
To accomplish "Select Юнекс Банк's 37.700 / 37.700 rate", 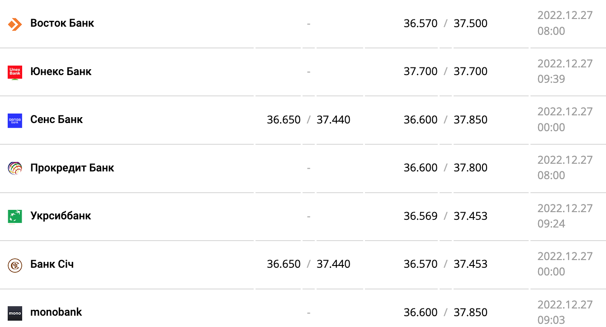I will coord(445,71).
